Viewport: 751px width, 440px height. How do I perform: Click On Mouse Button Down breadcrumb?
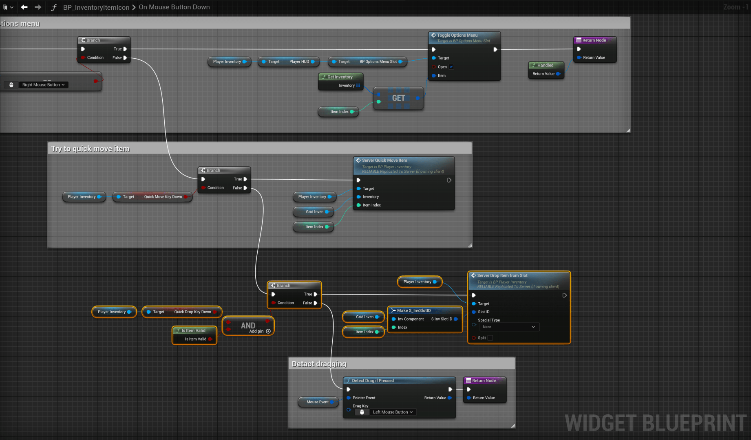click(174, 7)
